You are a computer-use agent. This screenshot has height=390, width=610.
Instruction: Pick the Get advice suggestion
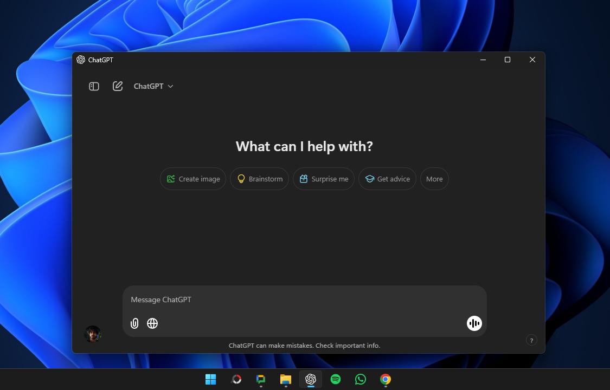pyautogui.click(x=387, y=179)
